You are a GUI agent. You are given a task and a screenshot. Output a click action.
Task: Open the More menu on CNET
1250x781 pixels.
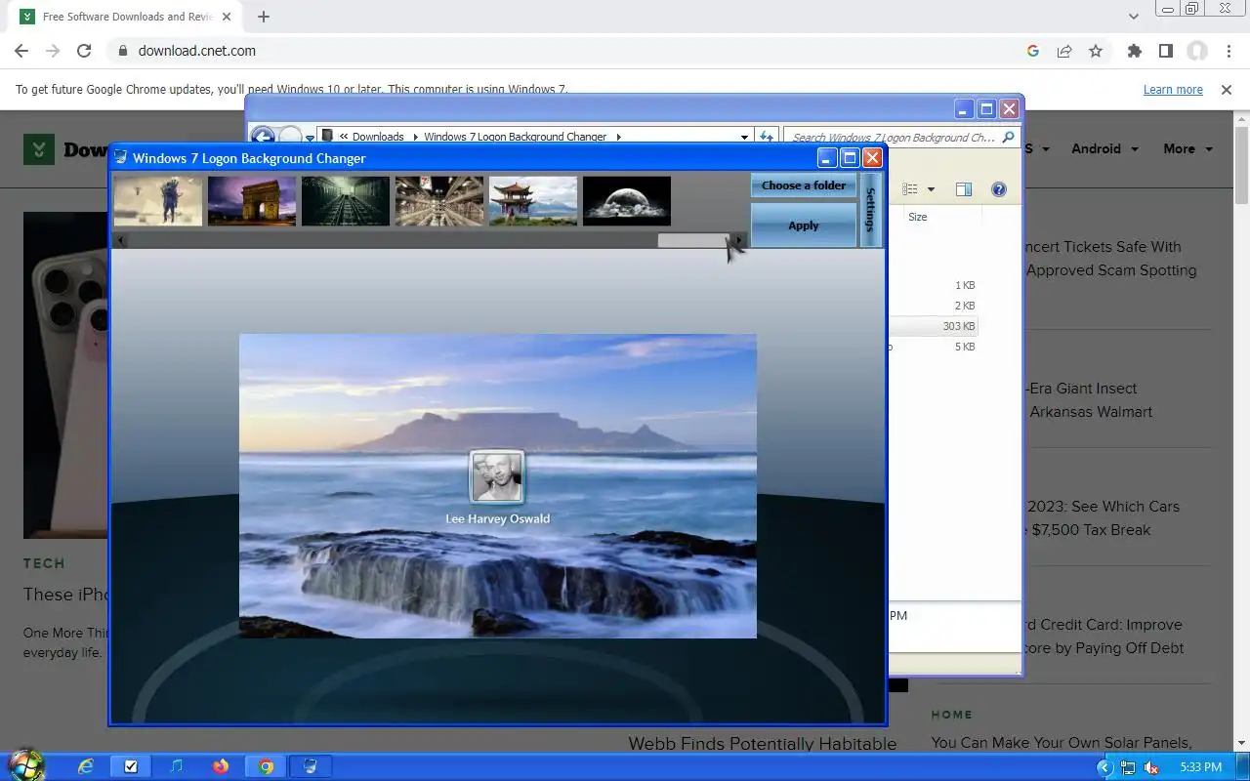point(1187,148)
